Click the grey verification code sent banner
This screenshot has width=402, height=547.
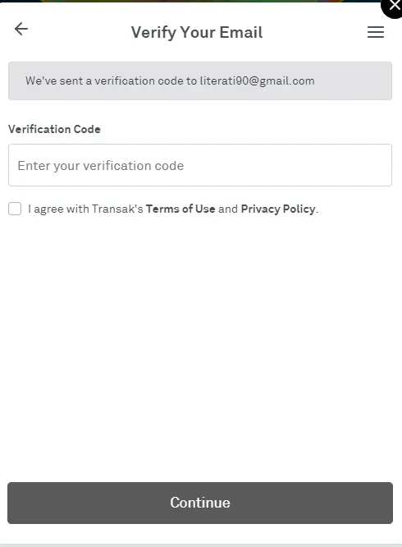(x=200, y=81)
